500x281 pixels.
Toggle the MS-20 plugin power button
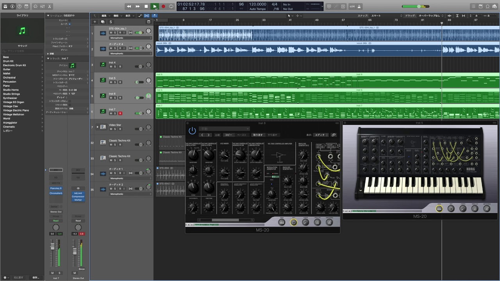[192, 131]
